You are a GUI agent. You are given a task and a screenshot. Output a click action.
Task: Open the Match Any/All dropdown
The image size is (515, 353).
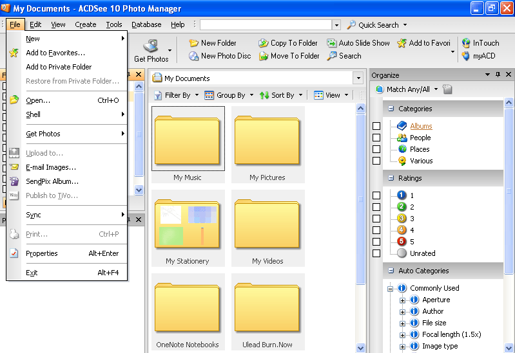click(436, 89)
